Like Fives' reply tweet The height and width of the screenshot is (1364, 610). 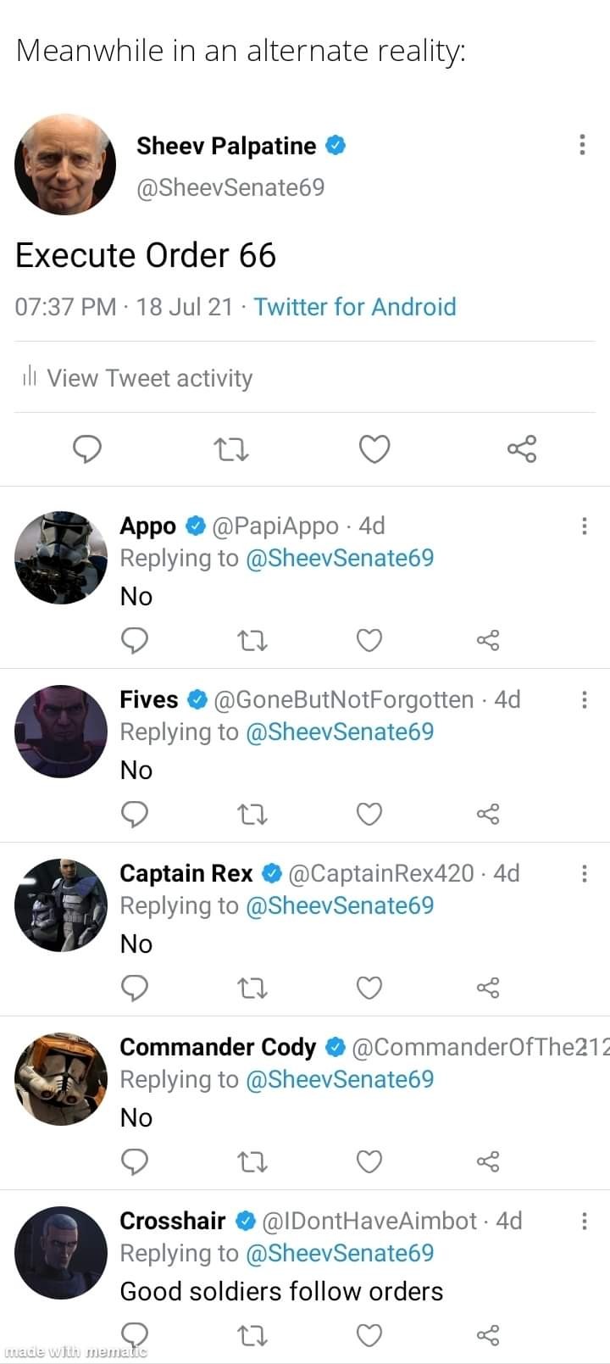[369, 814]
